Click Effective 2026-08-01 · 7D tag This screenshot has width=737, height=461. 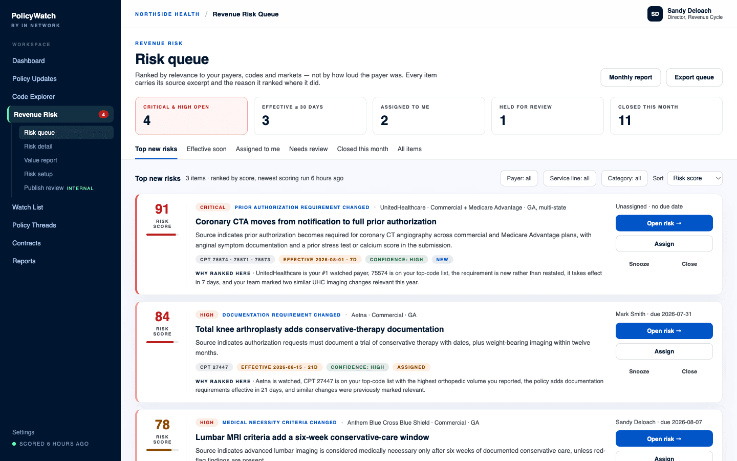(320, 260)
